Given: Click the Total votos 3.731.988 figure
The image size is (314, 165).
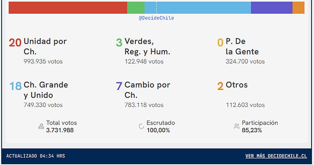Looking at the screenshot, I should pos(60,130).
